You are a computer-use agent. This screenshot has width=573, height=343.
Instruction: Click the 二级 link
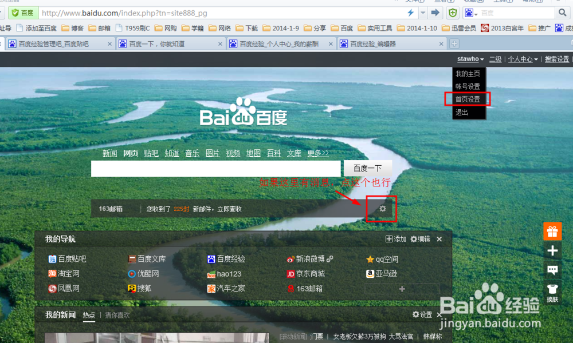495,59
